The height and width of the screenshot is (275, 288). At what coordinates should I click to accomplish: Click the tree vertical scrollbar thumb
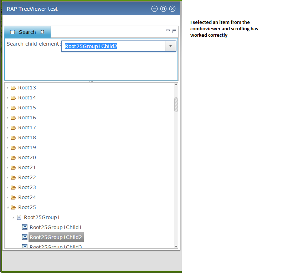(176, 105)
